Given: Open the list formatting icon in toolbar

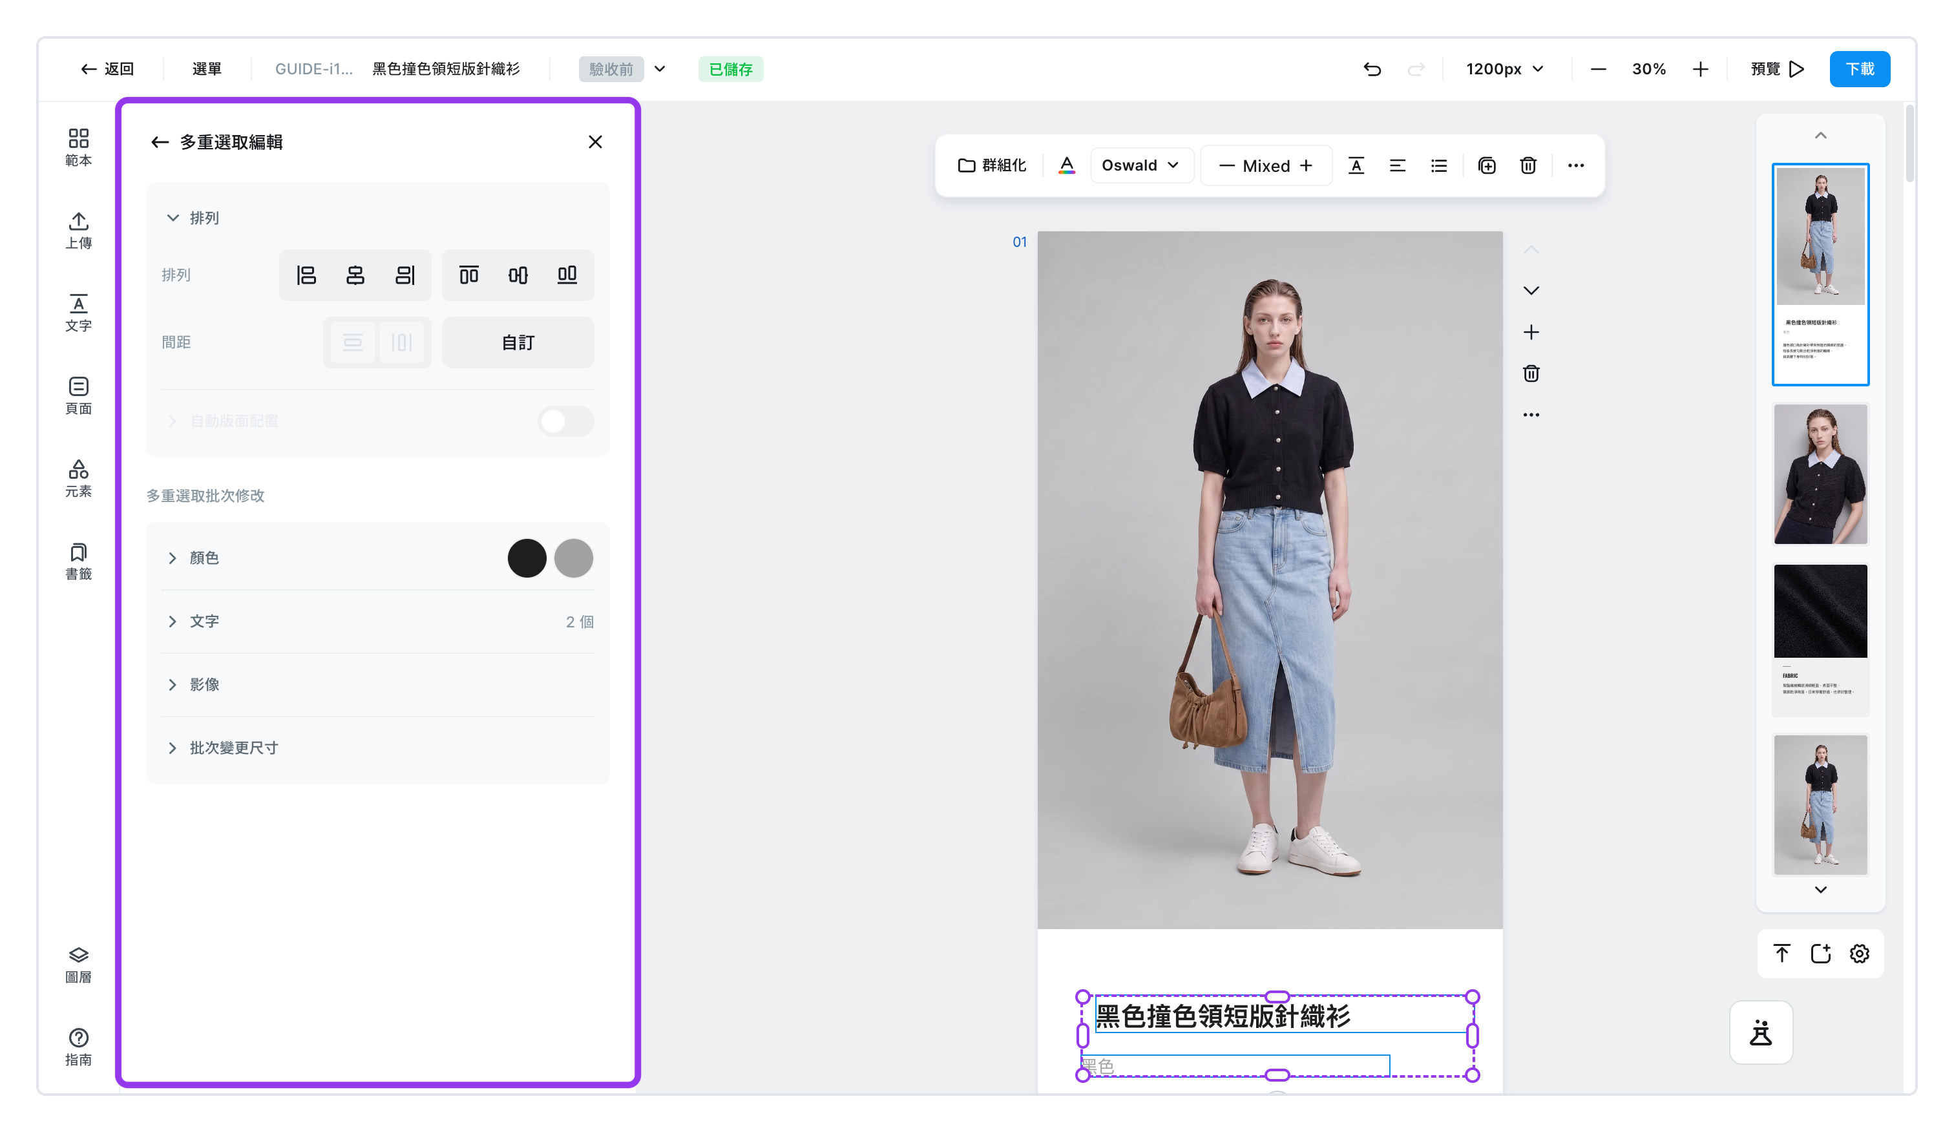Looking at the screenshot, I should point(1438,165).
